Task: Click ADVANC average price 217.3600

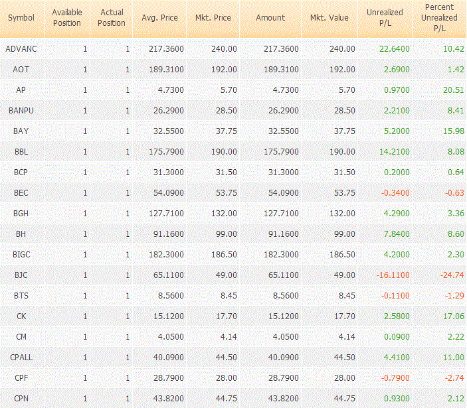Action: click(x=166, y=49)
